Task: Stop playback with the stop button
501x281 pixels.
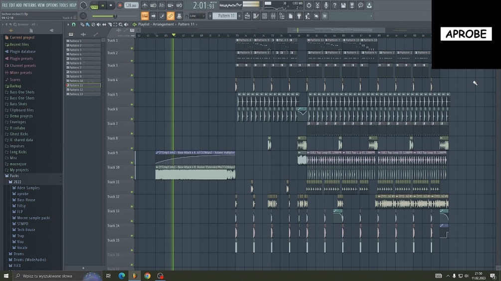Action: click(x=111, y=5)
